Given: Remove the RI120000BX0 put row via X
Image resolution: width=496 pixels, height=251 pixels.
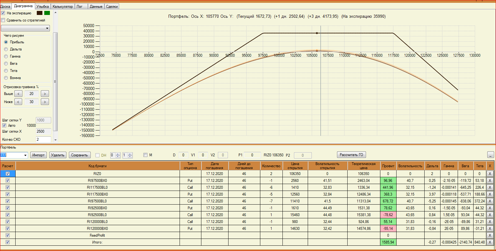Looking at the screenshot, I should [x=490, y=229].
